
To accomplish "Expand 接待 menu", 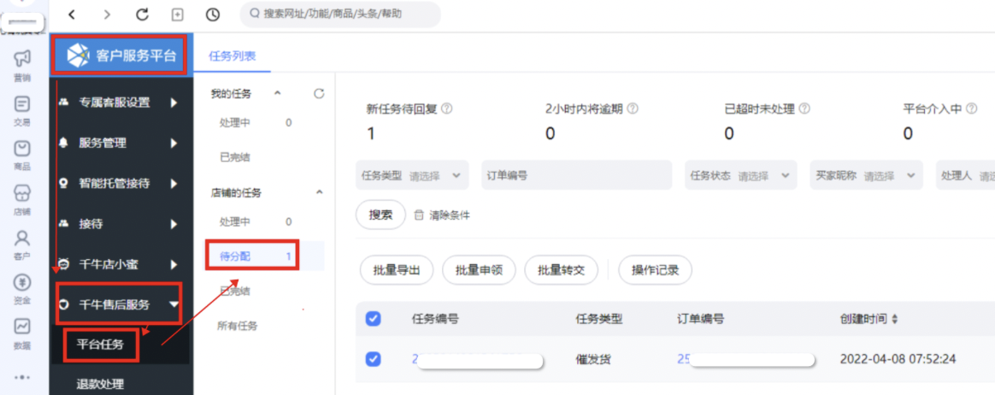I will (x=120, y=224).
